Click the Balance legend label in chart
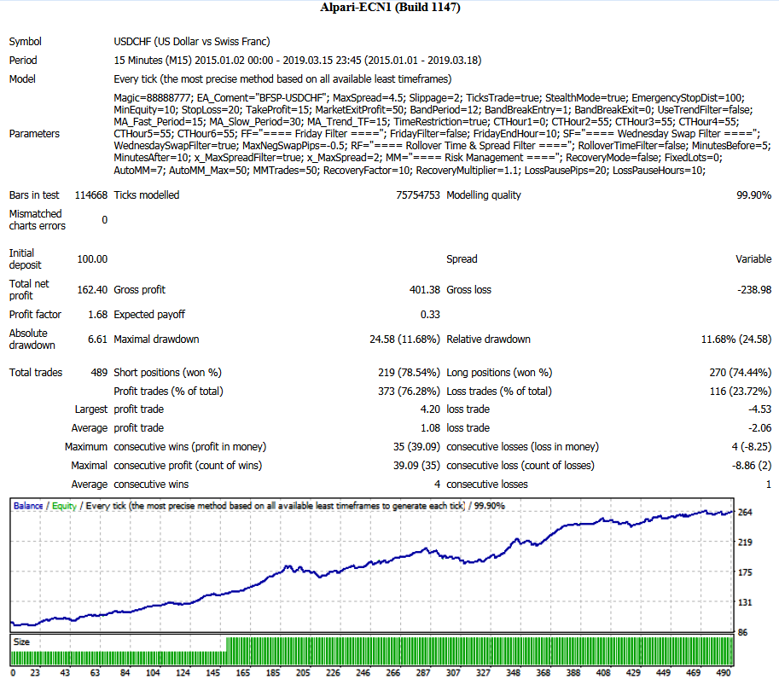 [x=28, y=506]
